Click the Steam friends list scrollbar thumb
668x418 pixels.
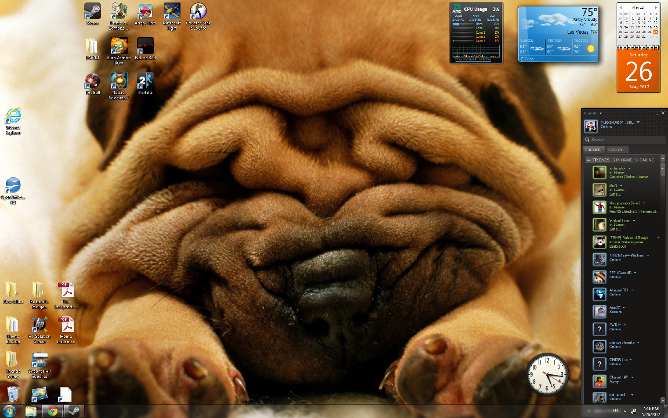coord(662,169)
